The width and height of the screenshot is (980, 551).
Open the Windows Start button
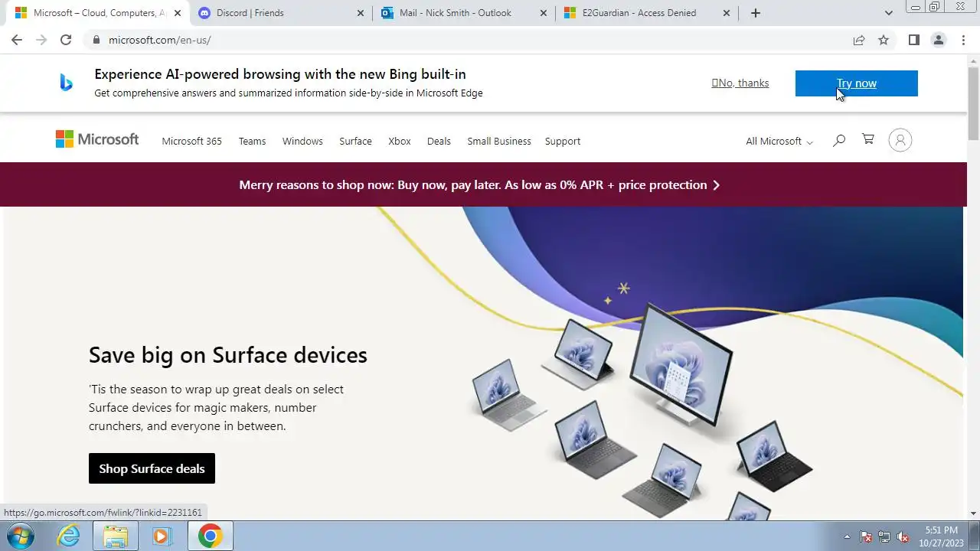pyautogui.click(x=19, y=536)
